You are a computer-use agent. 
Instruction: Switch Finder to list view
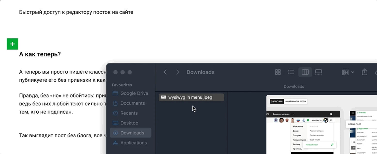click(291, 72)
